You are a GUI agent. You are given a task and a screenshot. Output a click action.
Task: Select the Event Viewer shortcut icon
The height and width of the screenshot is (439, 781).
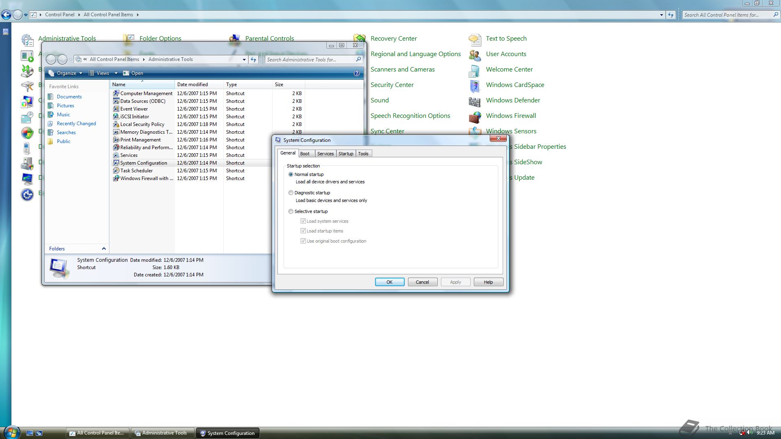[x=116, y=109]
